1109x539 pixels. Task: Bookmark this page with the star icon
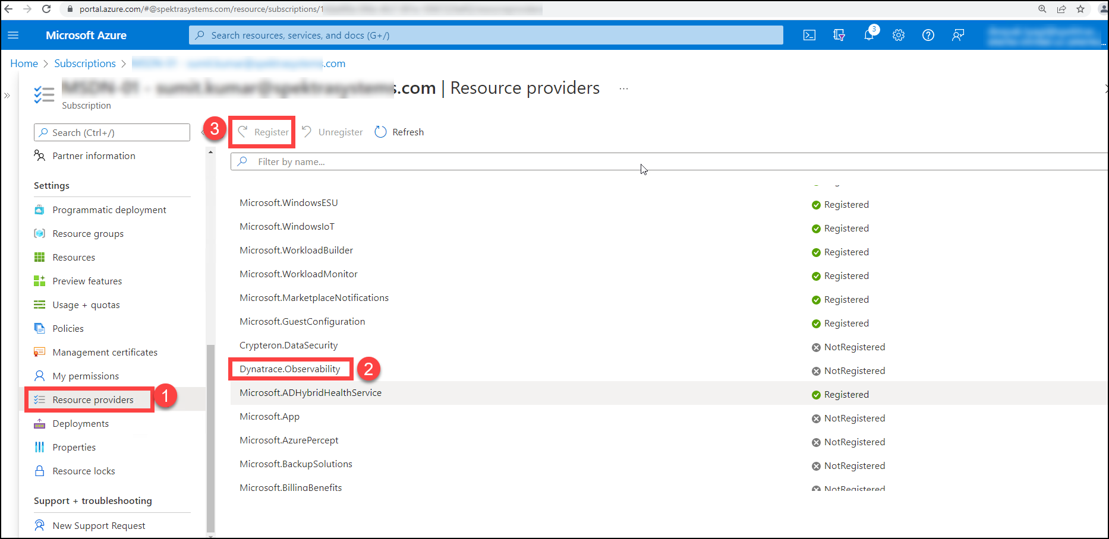[x=1080, y=9]
